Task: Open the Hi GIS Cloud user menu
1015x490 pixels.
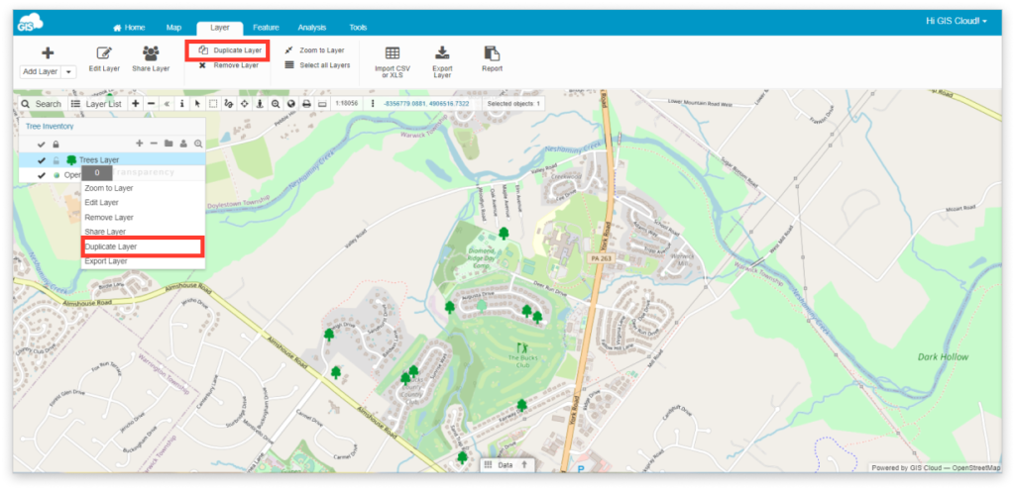Action: 957,22
